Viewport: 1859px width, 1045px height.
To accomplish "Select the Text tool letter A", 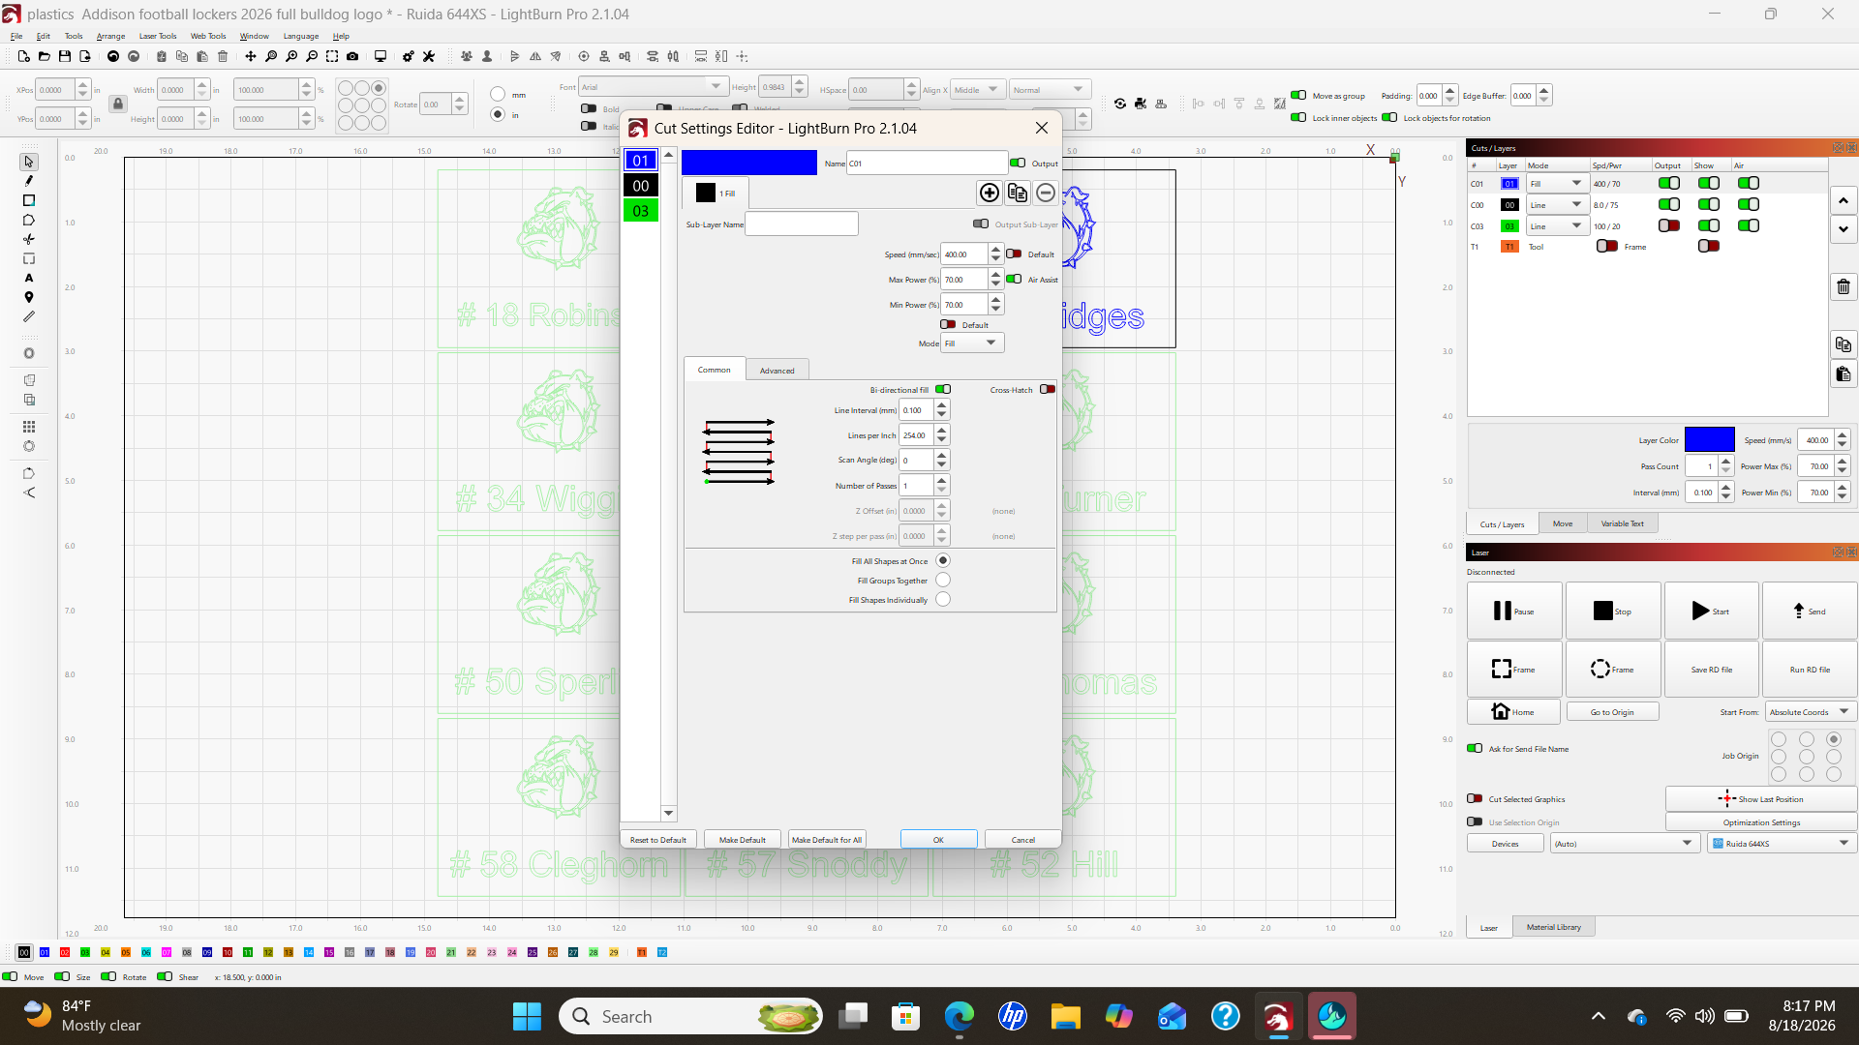I will point(29,278).
